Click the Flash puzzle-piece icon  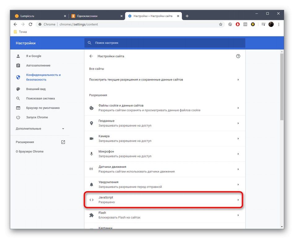point(91,215)
